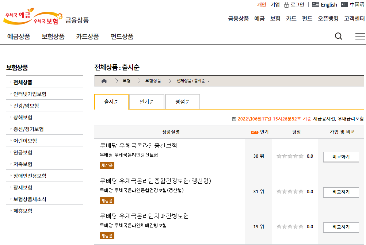Open top navigation 예금

point(259,19)
